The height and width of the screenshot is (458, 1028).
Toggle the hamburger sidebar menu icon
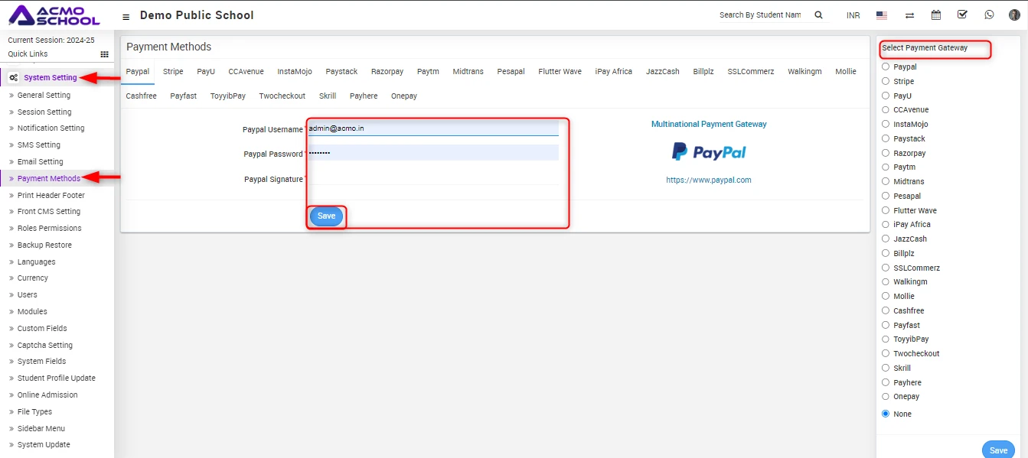click(126, 16)
